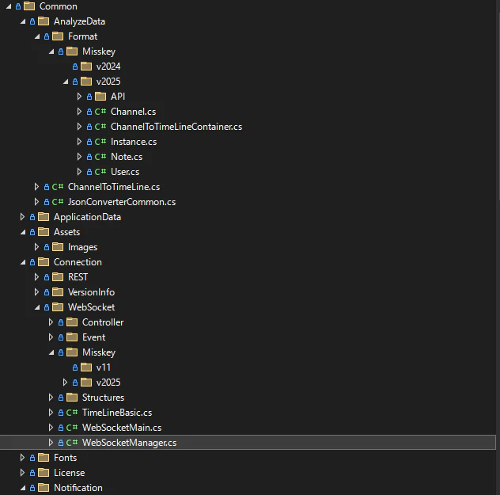Expand the Channel.cs file node arrow
The width and height of the screenshot is (500, 495).
tap(79, 112)
